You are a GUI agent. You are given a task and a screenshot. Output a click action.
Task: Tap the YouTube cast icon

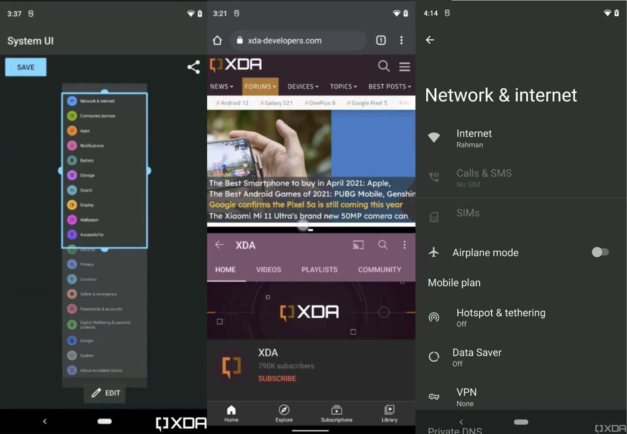(x=358, y=245)
